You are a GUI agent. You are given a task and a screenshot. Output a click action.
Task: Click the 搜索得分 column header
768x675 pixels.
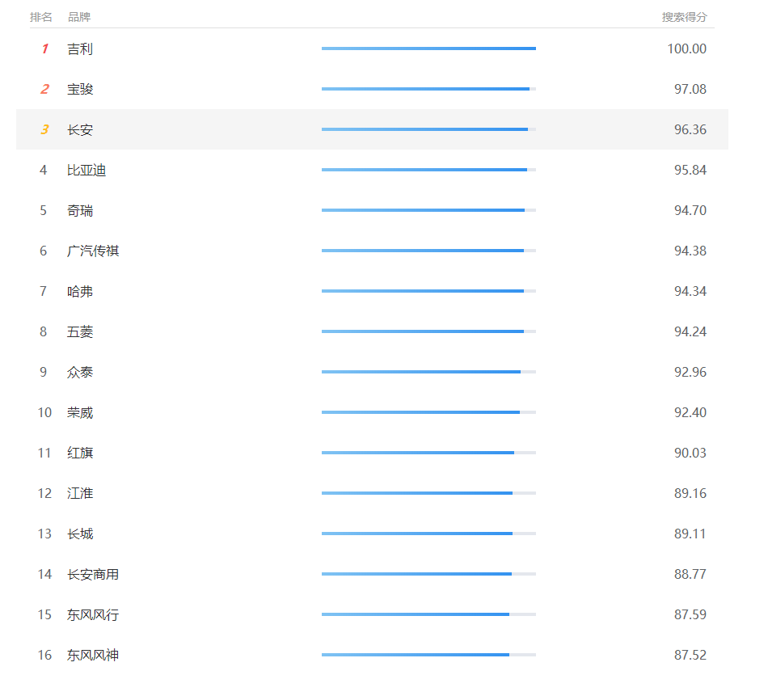(x=684, y=17)
